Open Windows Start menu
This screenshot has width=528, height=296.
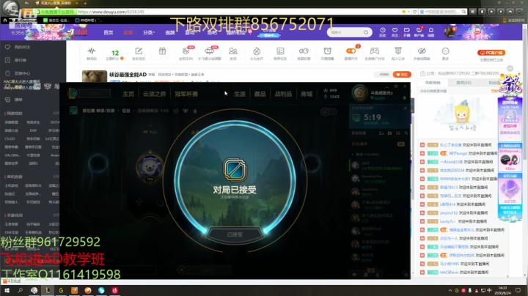[x=7, y=290]
